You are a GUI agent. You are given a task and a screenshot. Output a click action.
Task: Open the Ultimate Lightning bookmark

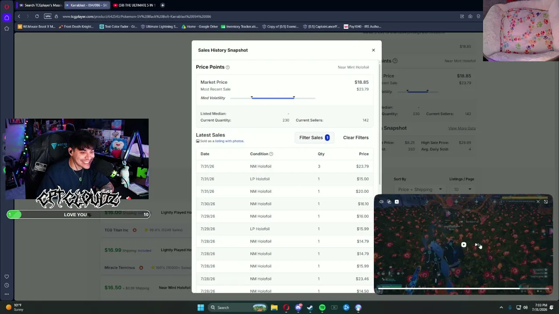[159, 27]
